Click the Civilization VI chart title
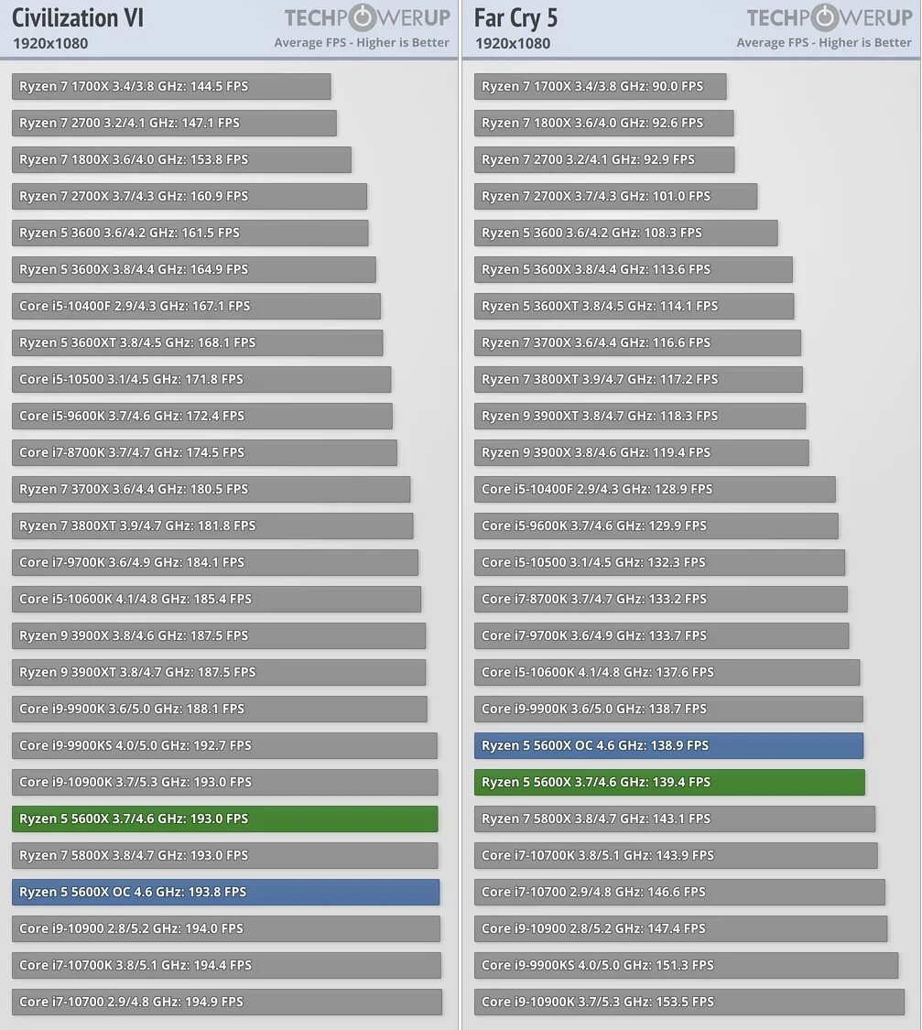922x1030 pixels. click(78, 17)
